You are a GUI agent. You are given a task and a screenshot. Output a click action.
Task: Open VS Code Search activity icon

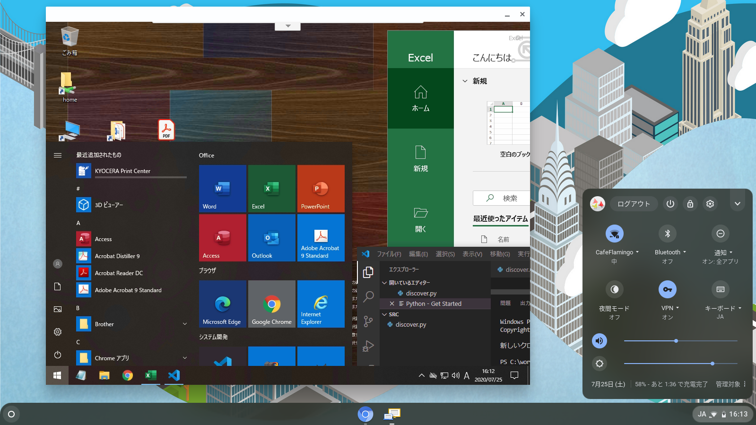coord(368,297)
